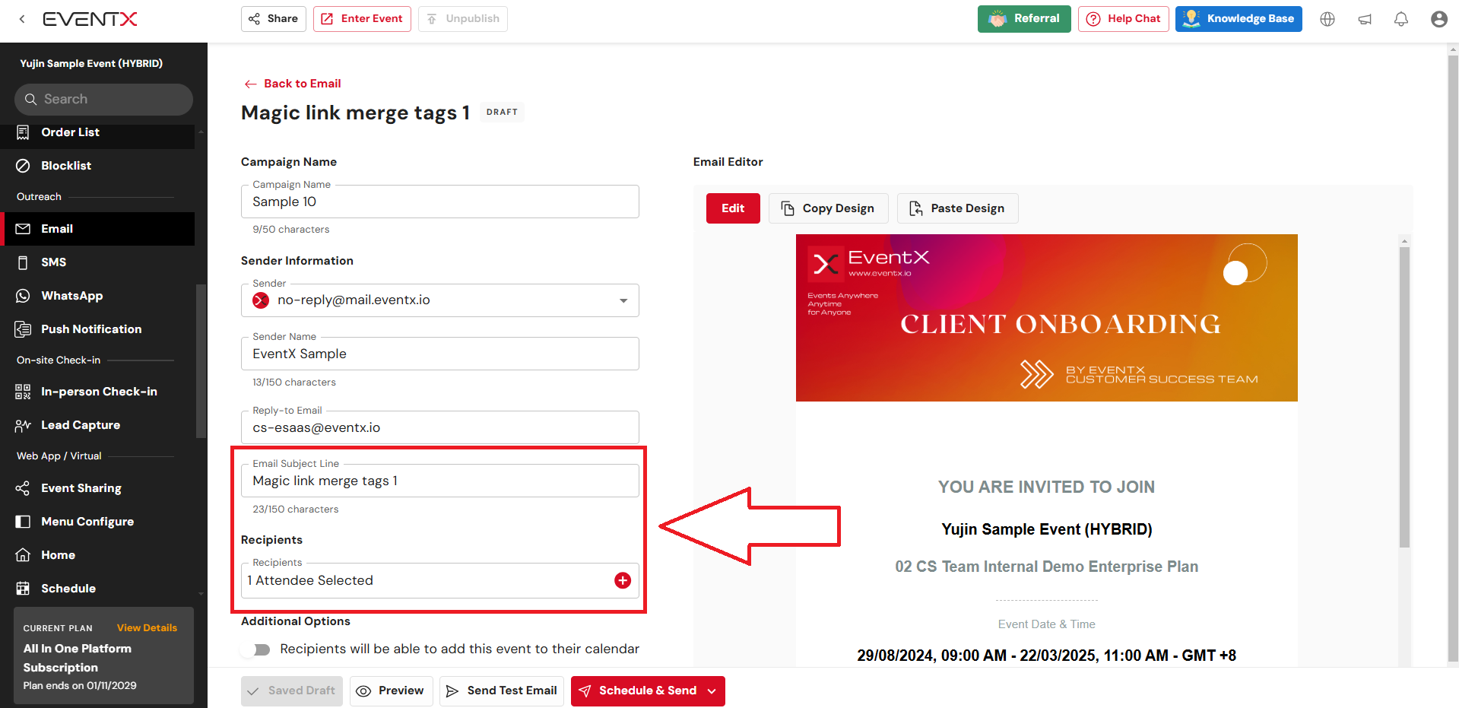Screen dimensions: 1459x708
Task: Open SMS in the sidebar
Action: click(99, 262)
